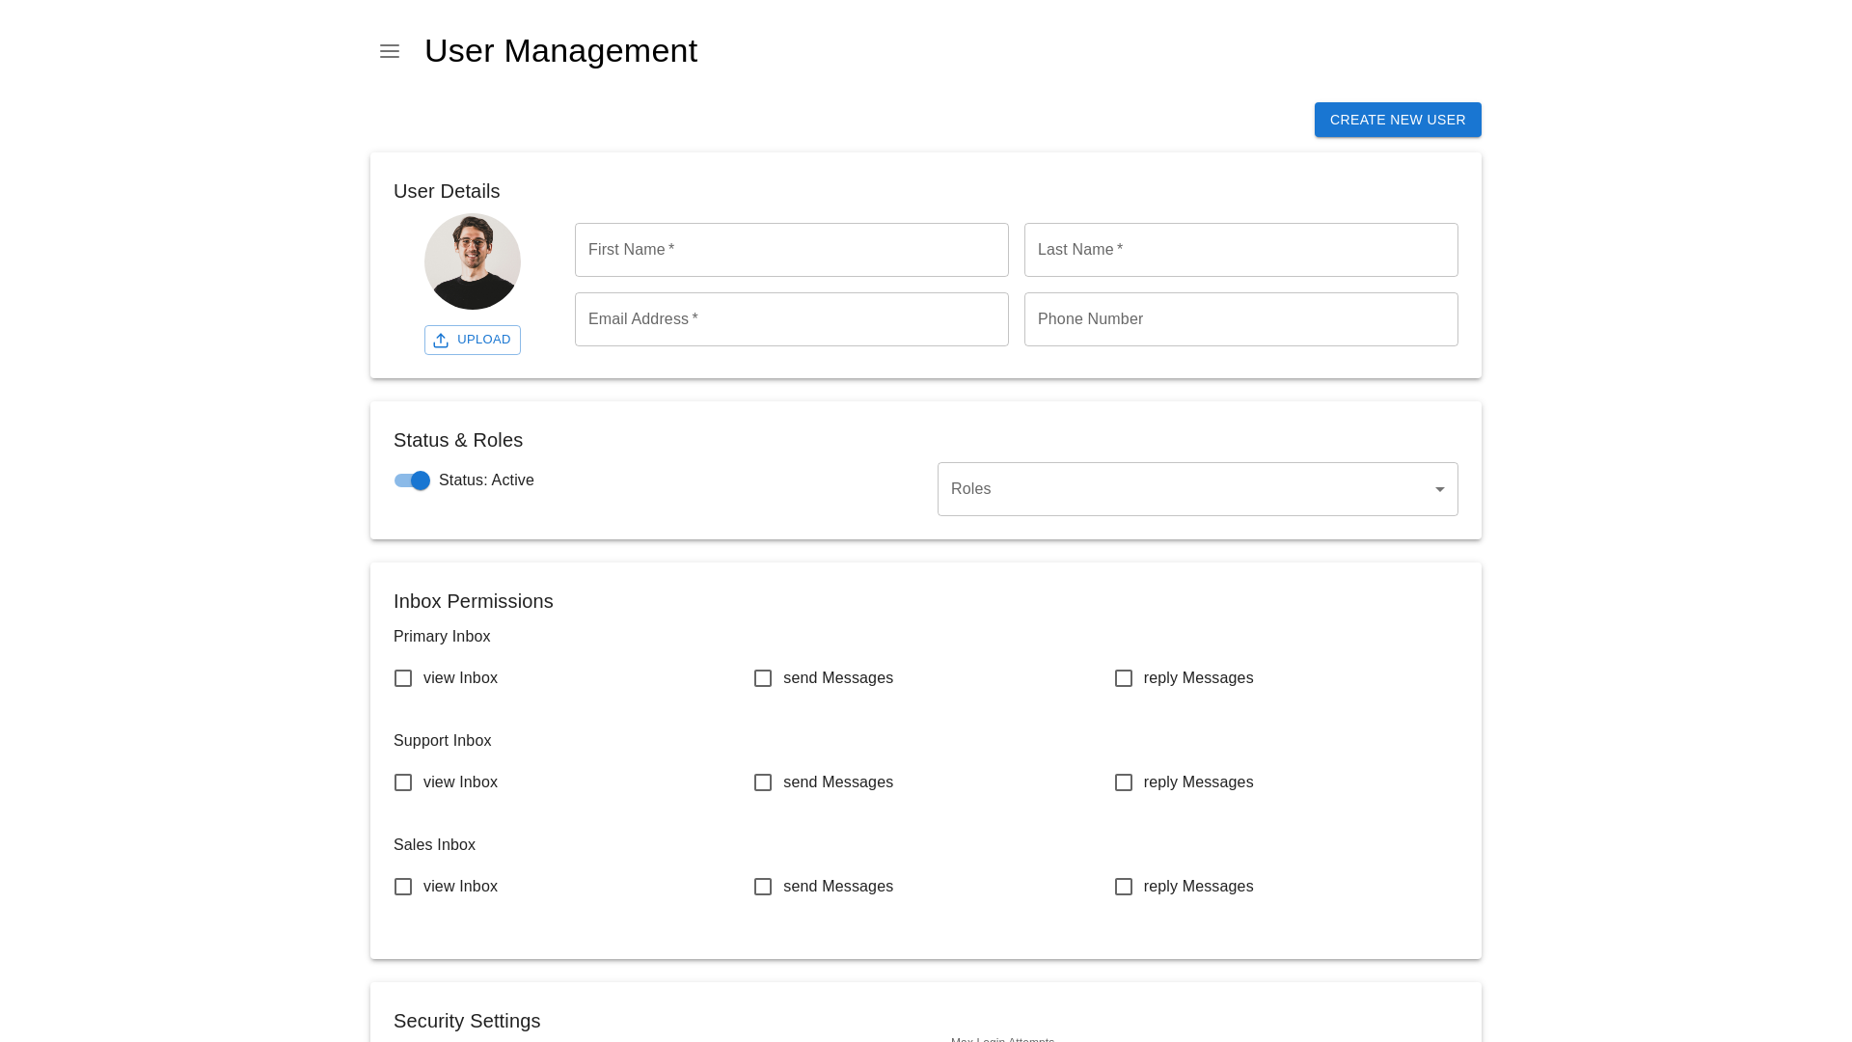The height and width of the screenshot is (1042, 1852).
Task: Click the Upload avatar button
Action: (x=473, y=340)
